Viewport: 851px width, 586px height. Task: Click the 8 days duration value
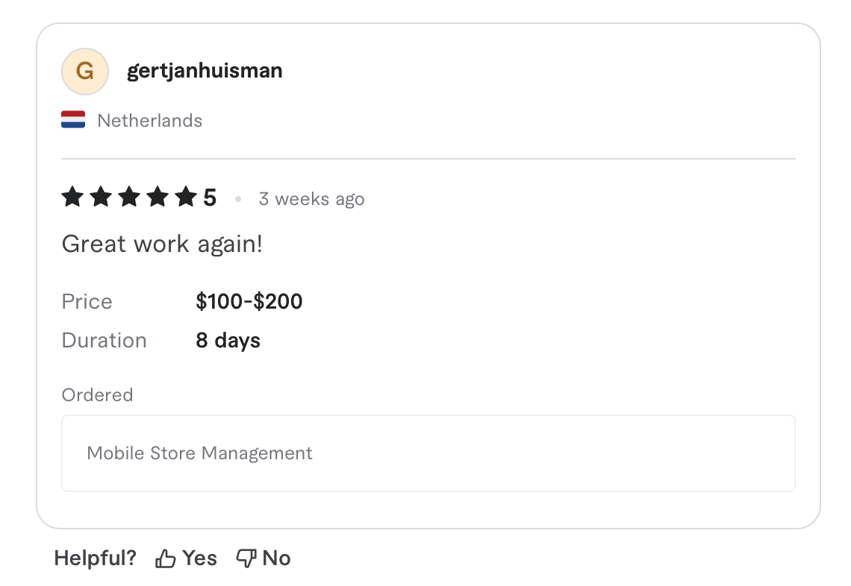click(228, 341)
